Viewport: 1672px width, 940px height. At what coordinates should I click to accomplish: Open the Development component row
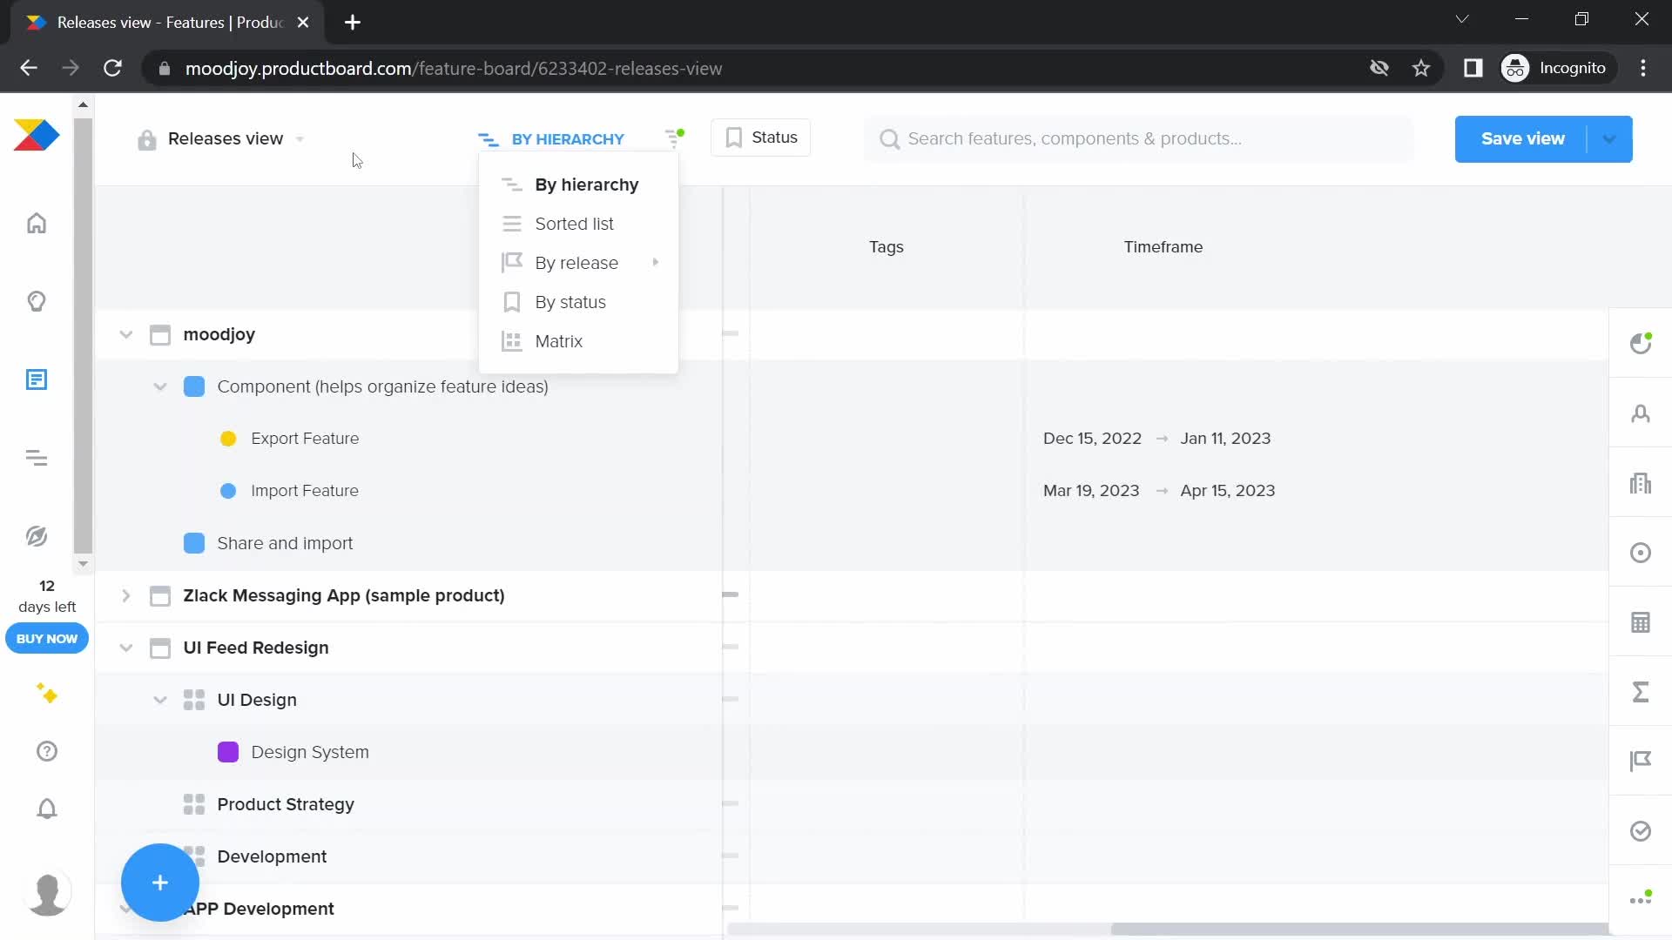pyautogui.click(x=272, y=856)
